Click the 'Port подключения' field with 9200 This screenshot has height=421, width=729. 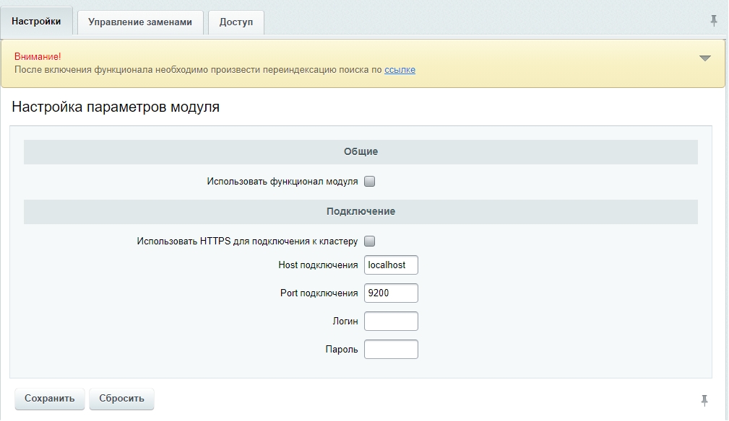(x=391, y=293)
